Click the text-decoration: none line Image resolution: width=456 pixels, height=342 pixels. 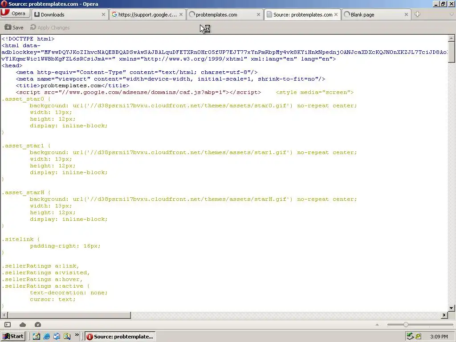pos(69,293)
